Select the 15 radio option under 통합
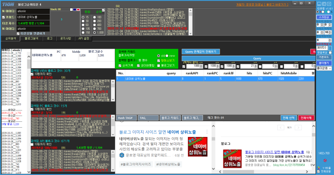Image resolution: width=334 pixels, height=175 pixels. (x=83, y=17)
